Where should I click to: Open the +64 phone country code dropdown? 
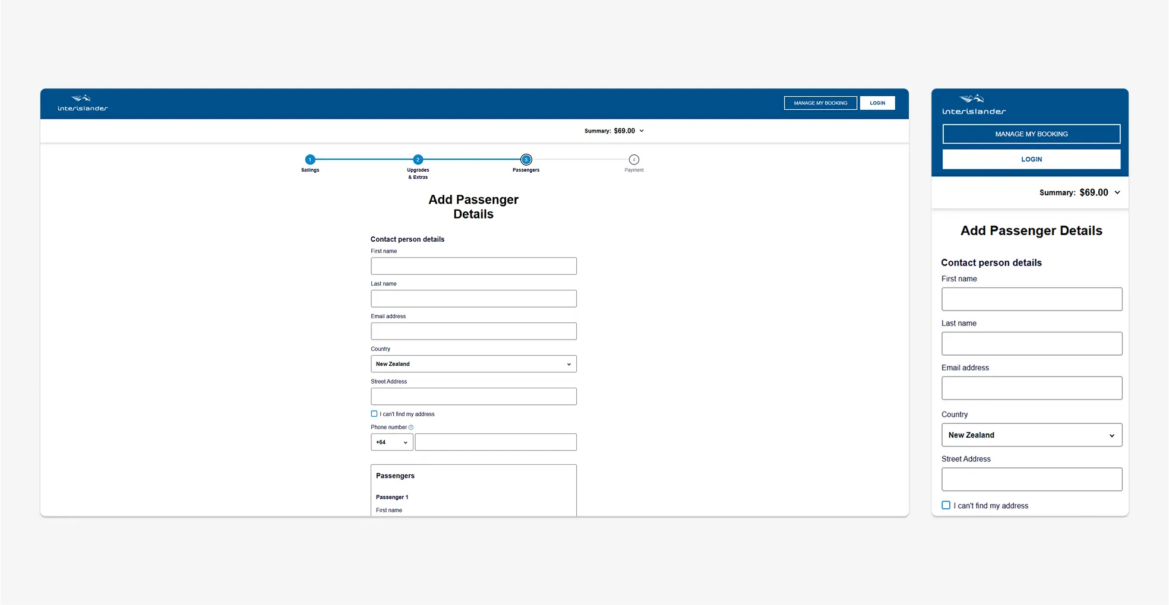tap(392, 442)
